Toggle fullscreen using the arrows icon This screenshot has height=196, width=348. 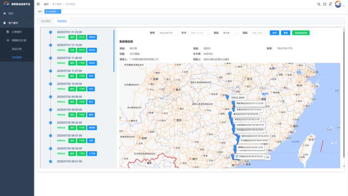click(325, 4)
